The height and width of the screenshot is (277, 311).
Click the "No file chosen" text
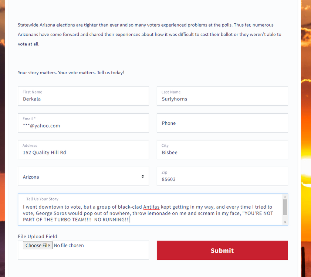pyautogui.click(x=69, y=246)
